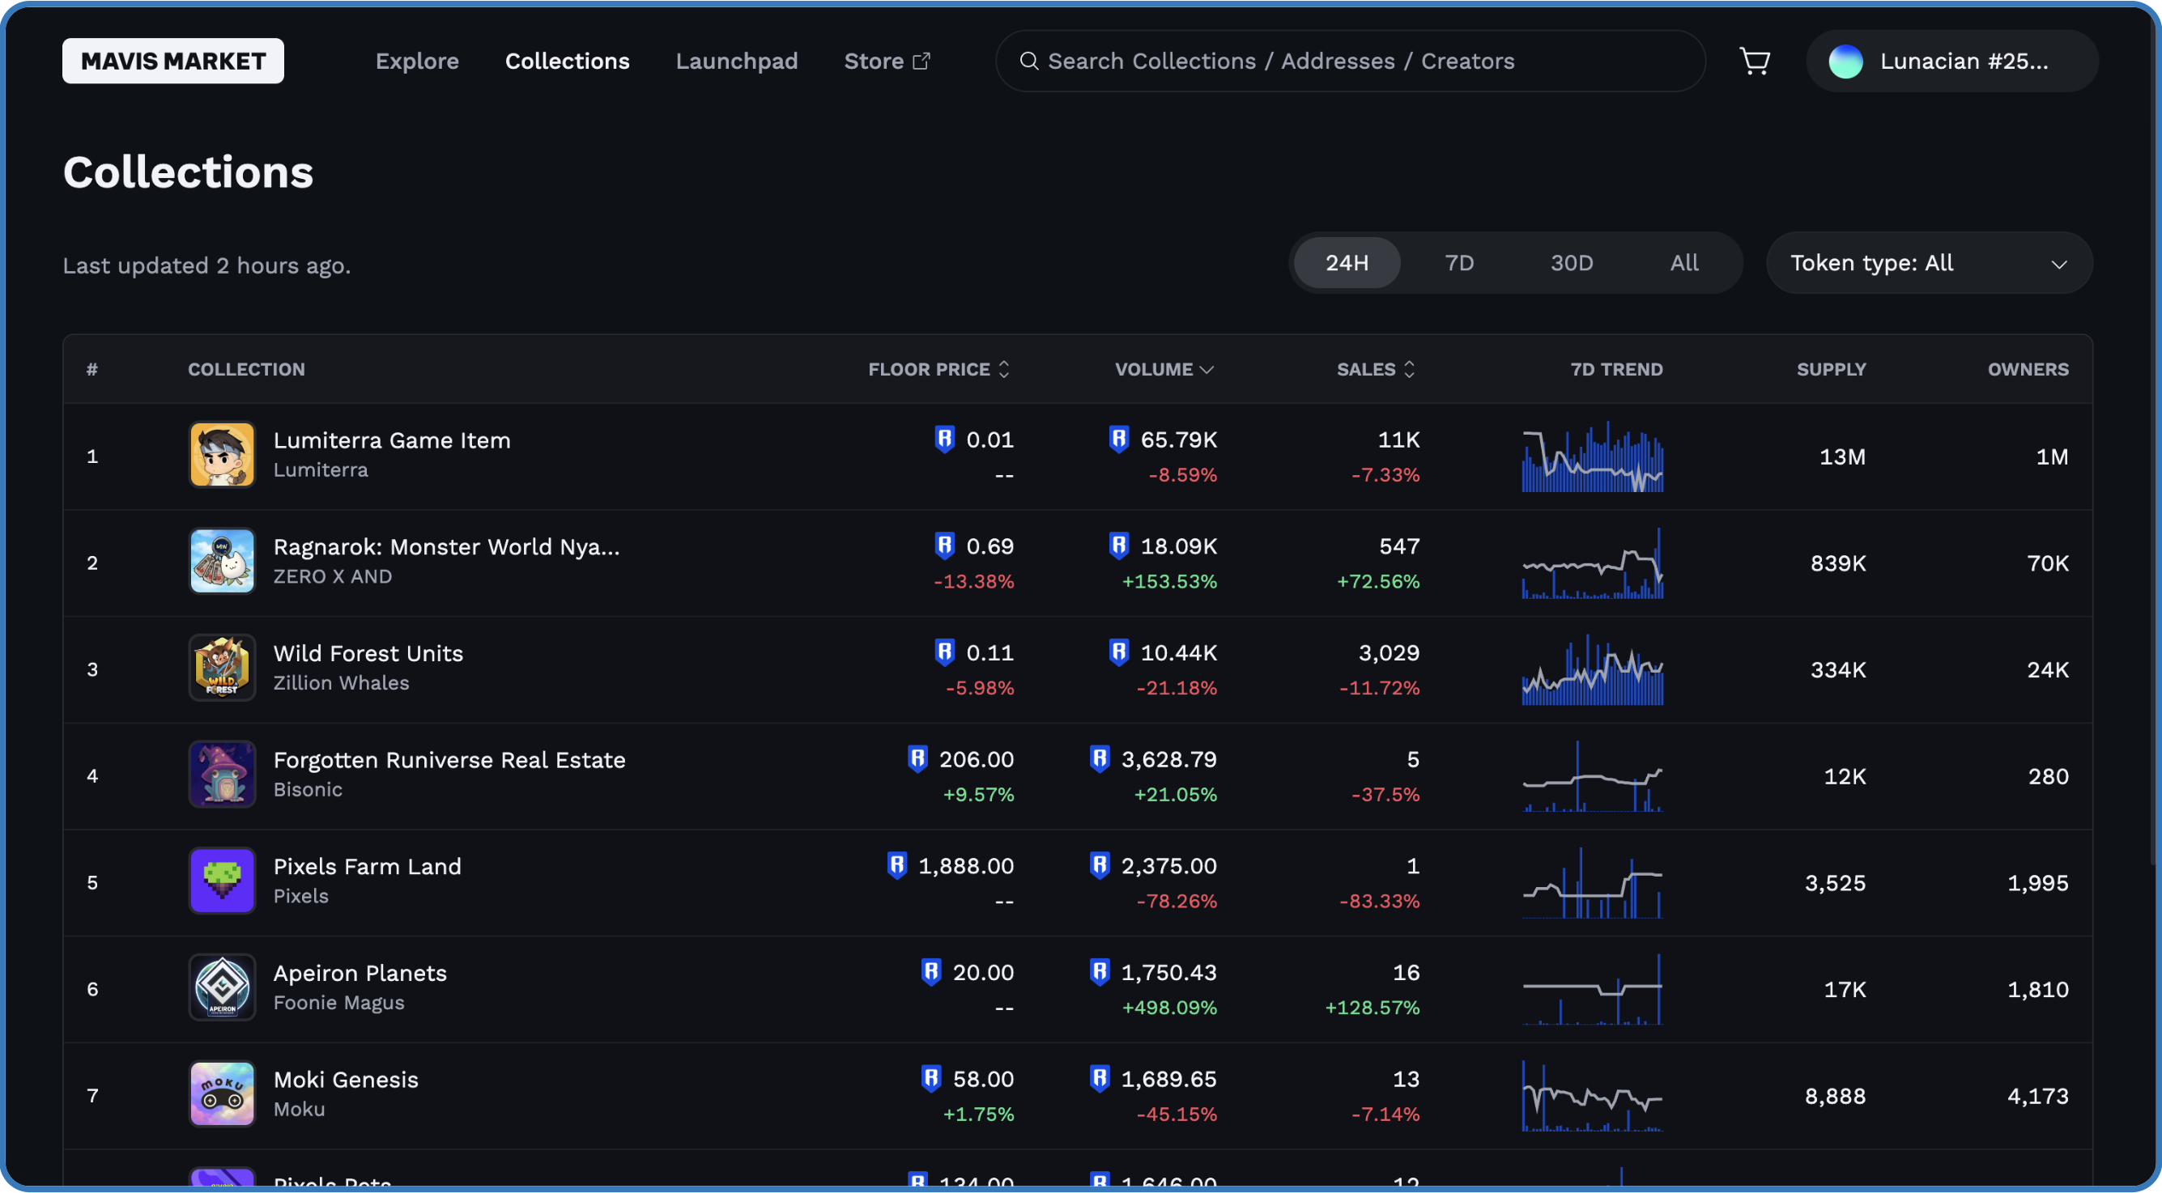The image size is (2162, 1193).
Task: Click the RON icon beside 58.00 floor price
Action: tap(930, 1078)
